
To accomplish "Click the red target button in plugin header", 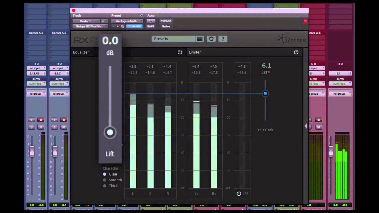I will 305,21.
